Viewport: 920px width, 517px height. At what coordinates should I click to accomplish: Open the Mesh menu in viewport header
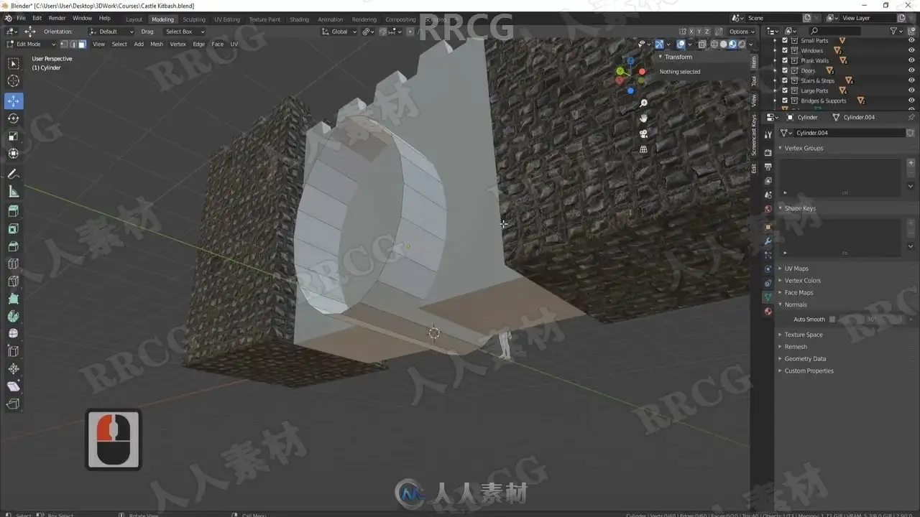tap(157, 44)
